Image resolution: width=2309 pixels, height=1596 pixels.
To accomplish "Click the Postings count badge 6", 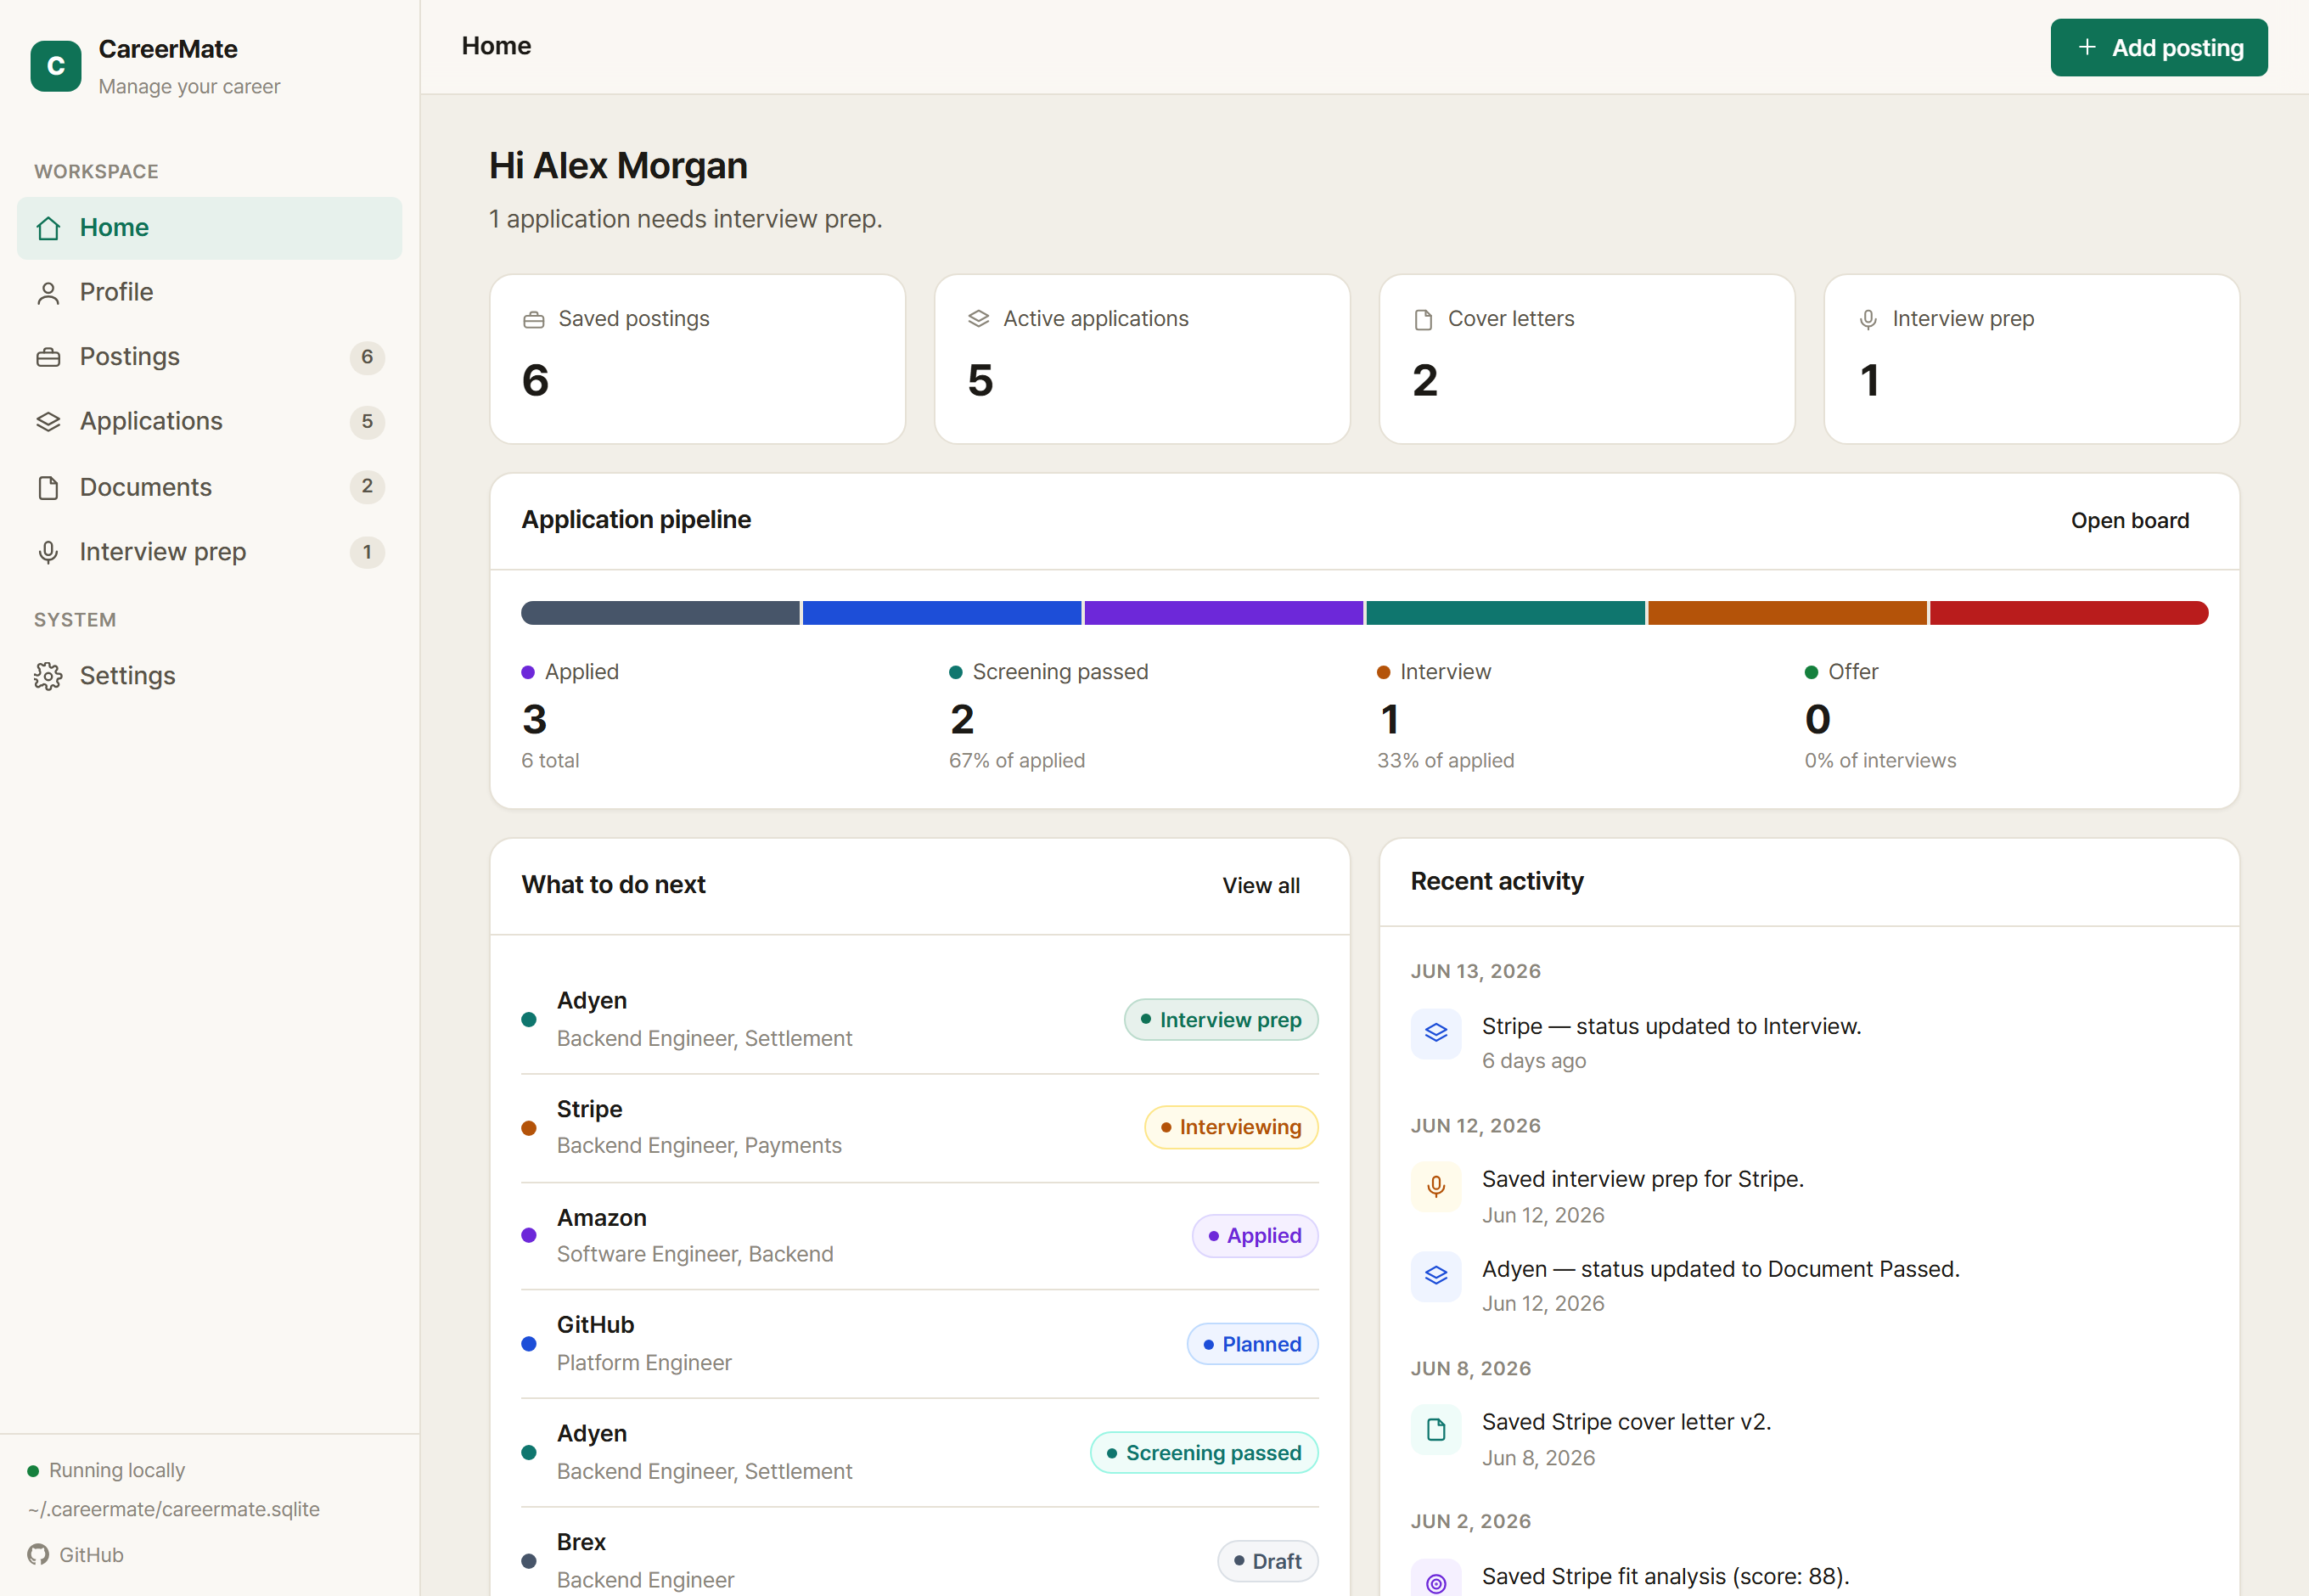I will [x=367, y=357].
